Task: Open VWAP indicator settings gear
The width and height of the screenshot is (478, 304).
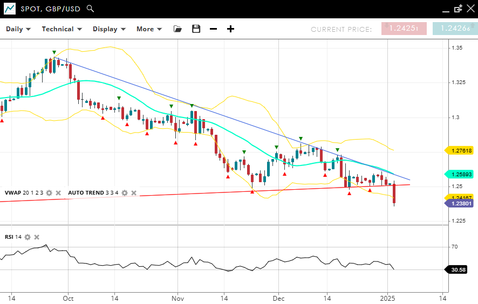Action: [49, 193]
